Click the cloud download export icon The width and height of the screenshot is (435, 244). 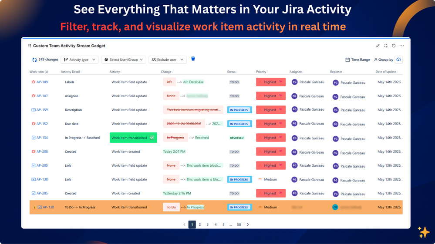(399, 59)
